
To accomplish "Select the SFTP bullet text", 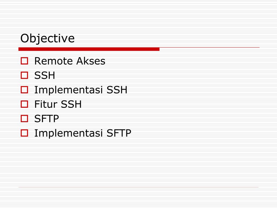I will 47,119.
